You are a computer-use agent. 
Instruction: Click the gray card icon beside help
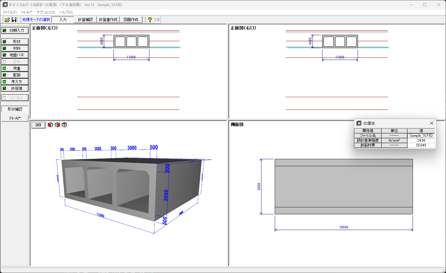(157, 20)
